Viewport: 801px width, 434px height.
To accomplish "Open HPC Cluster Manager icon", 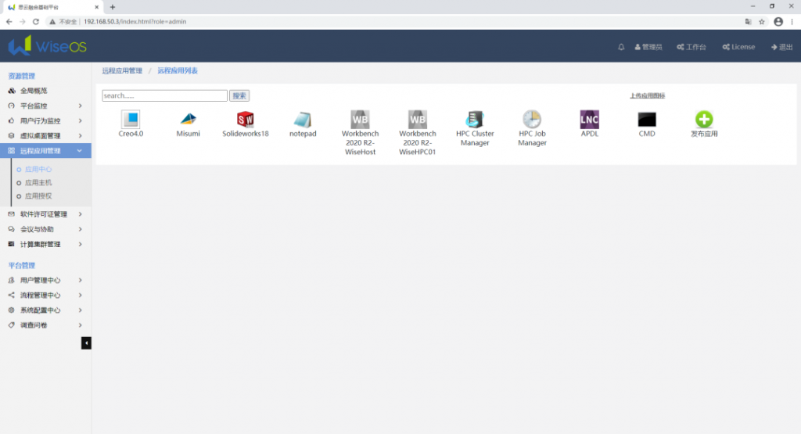I will [x=475, y=120].
